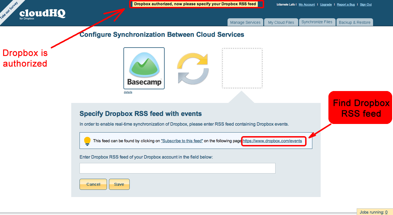Focus the Dropbox RSS feed input field
Screen dimensions: 393x215
[177, 168]
